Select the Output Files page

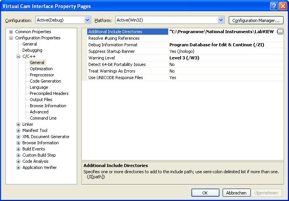click(41, 100)
